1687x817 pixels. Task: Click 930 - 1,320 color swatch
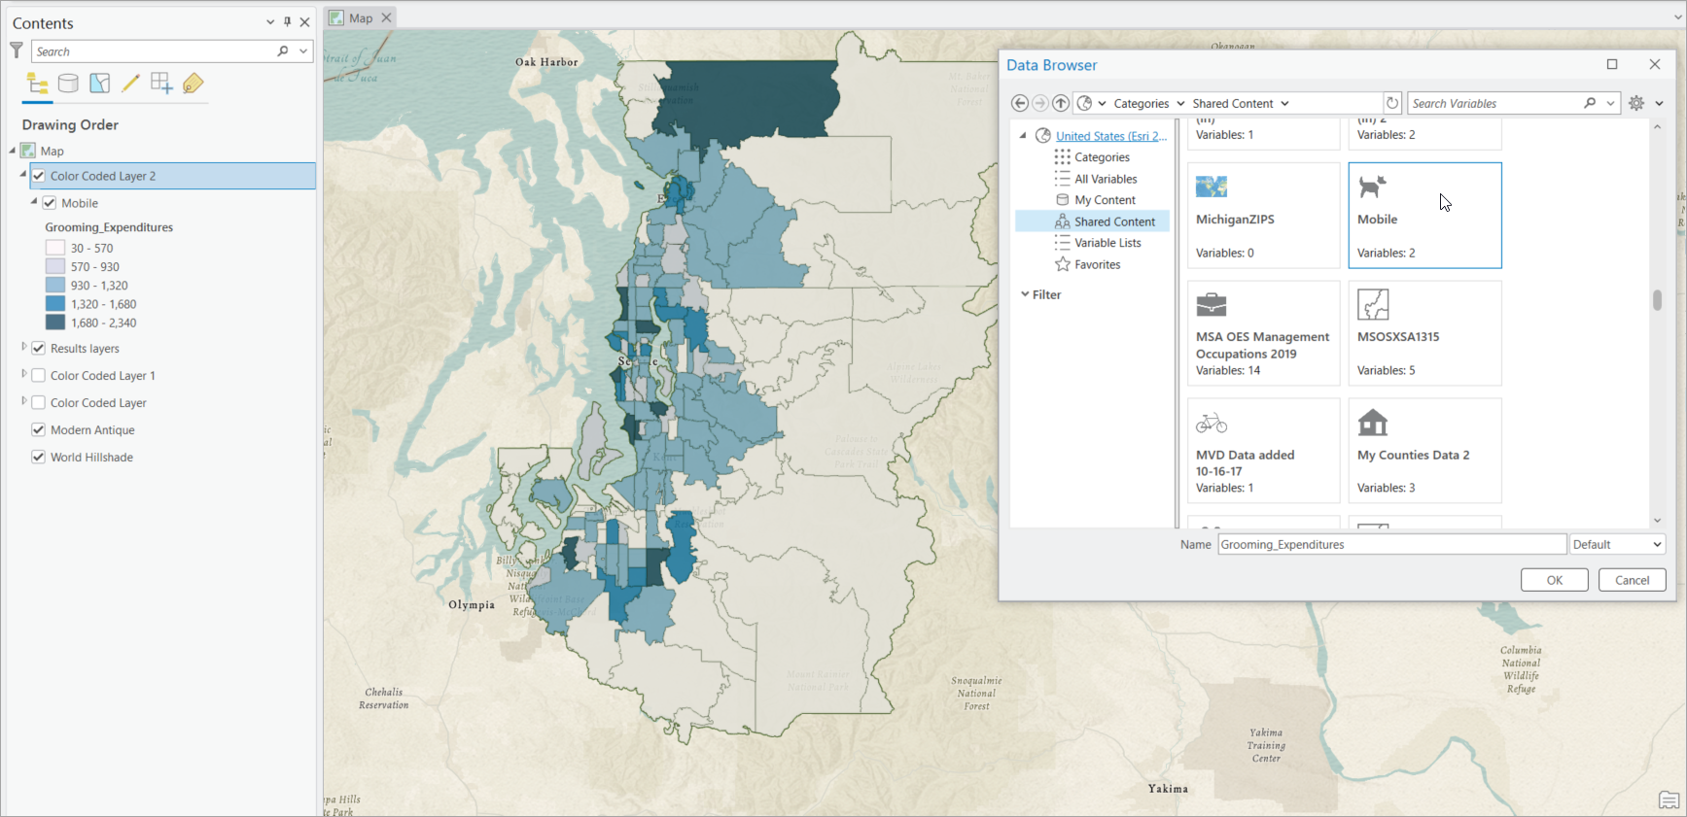tap(55, 285)
